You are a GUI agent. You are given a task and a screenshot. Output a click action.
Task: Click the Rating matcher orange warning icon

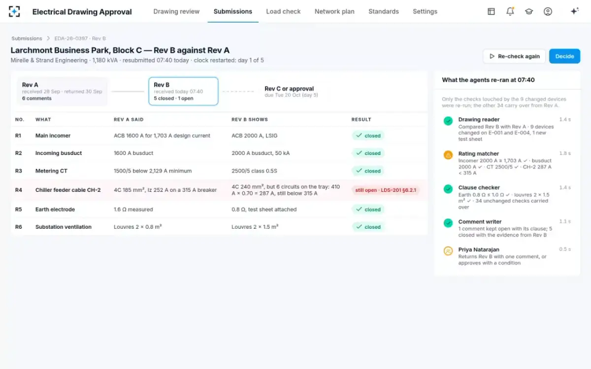point(448,155)
